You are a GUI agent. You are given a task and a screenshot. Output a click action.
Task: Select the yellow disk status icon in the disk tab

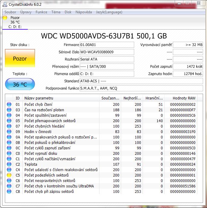[x=5, y=18]
